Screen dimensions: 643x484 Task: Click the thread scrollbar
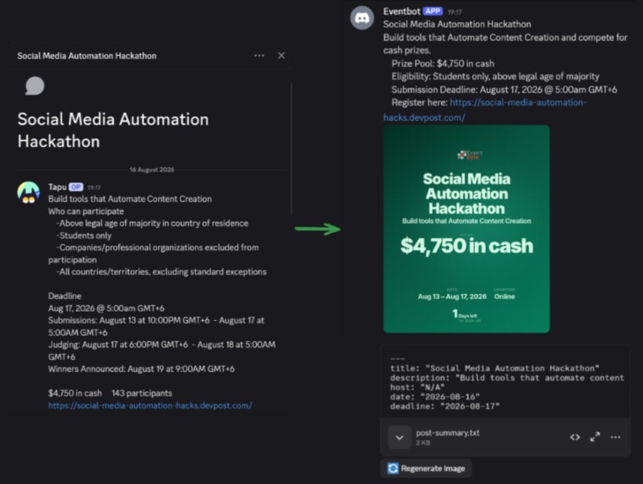(292, 150)
